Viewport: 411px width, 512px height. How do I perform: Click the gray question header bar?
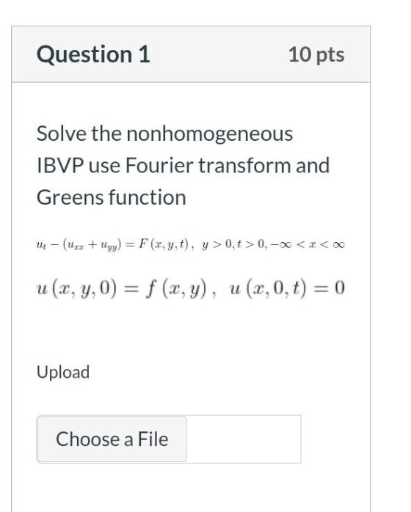click(x=191, y=54)
